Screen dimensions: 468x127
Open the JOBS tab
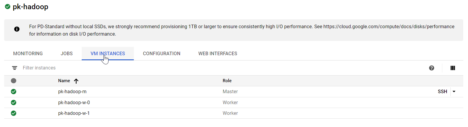click(66, 53)
